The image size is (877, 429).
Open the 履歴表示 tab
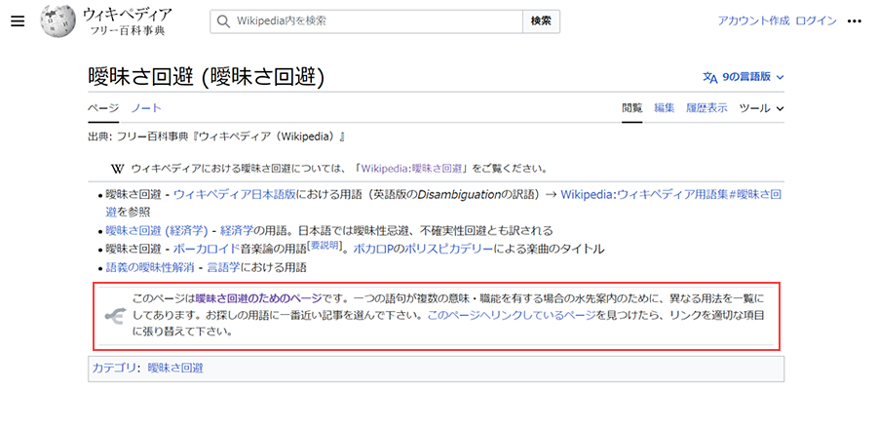706,108
